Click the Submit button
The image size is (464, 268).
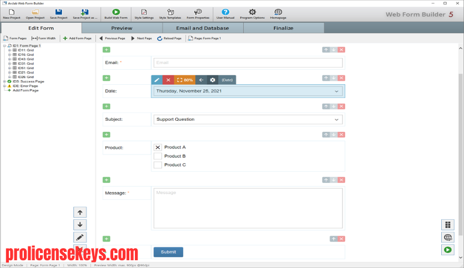click(168, 252)
